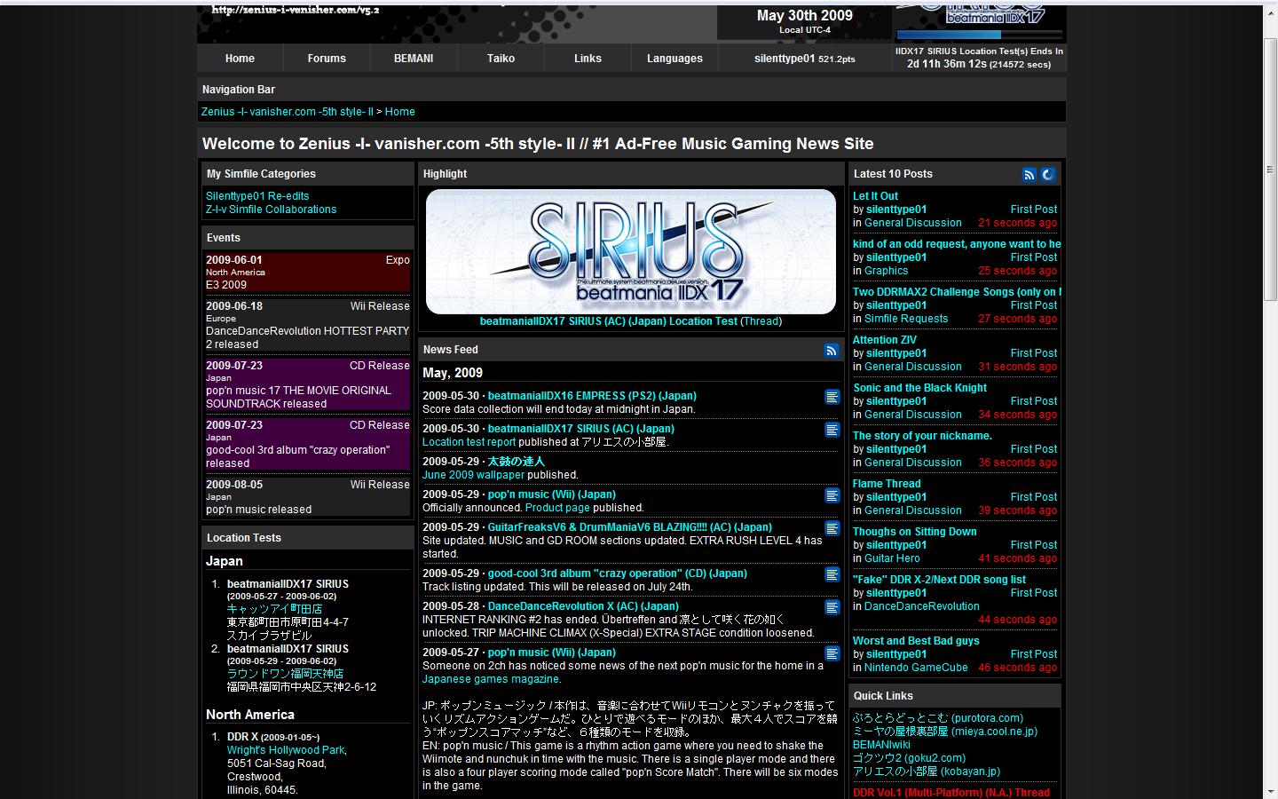Open the Nintendo GameCube forum link
The image size is (1278, 799).
[x=916, y=668]
